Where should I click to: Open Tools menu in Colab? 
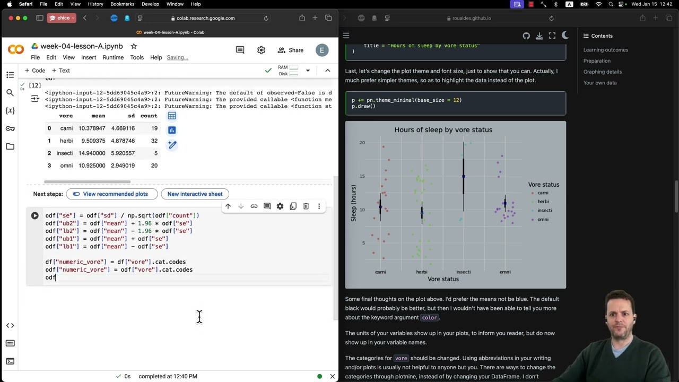(x=137, y=57)
